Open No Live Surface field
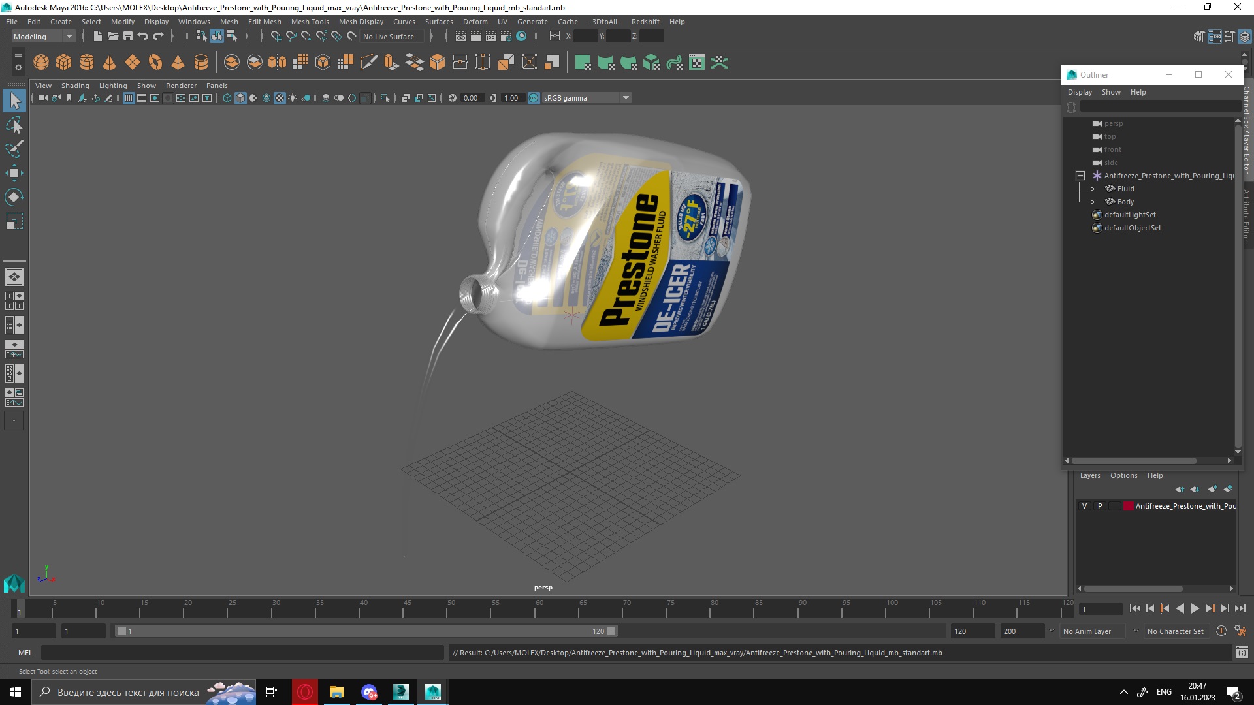 point(392,37)
